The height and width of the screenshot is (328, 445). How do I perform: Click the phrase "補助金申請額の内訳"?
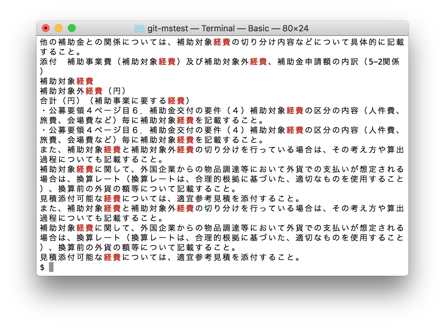pyautogui.click(x=318, y=62)
